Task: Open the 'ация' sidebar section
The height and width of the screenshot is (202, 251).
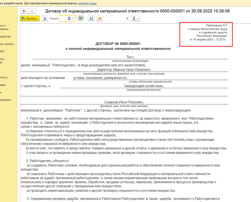Action: 3,85
